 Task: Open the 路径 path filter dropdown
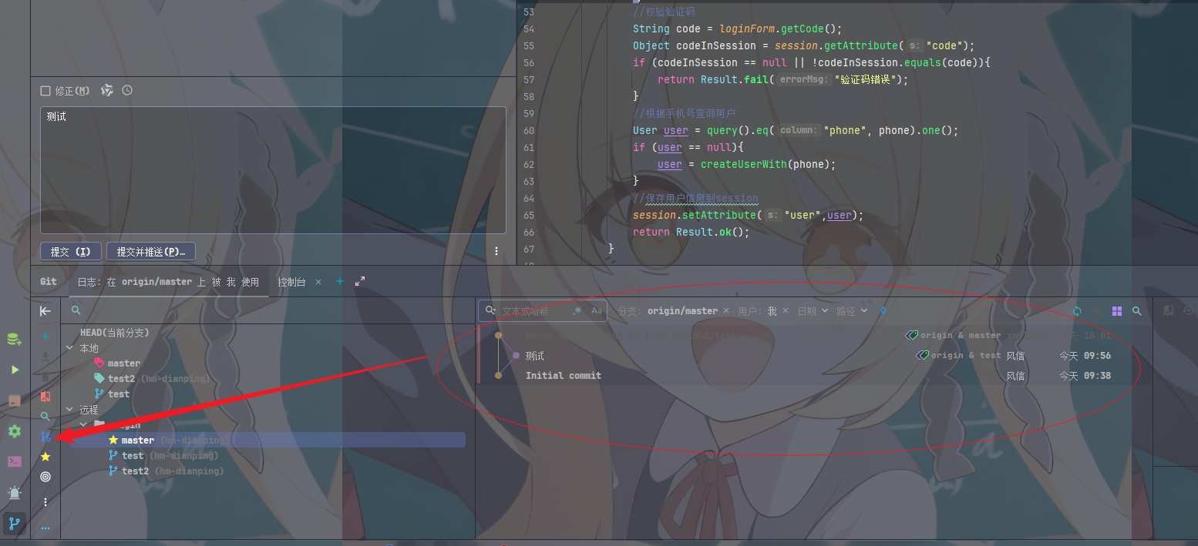pos(852,311)
